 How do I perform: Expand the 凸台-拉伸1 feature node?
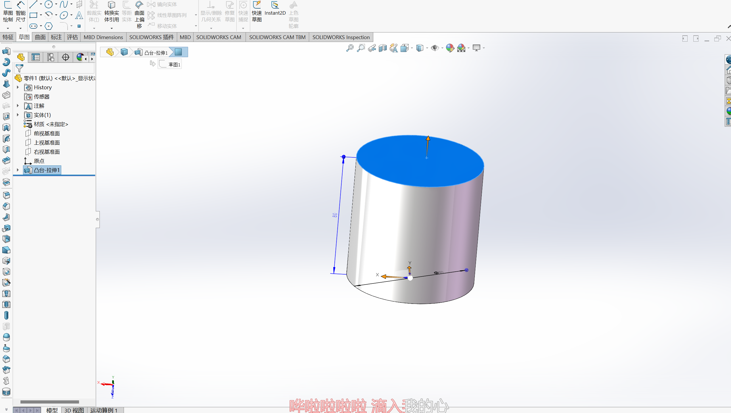coord(18,170)
